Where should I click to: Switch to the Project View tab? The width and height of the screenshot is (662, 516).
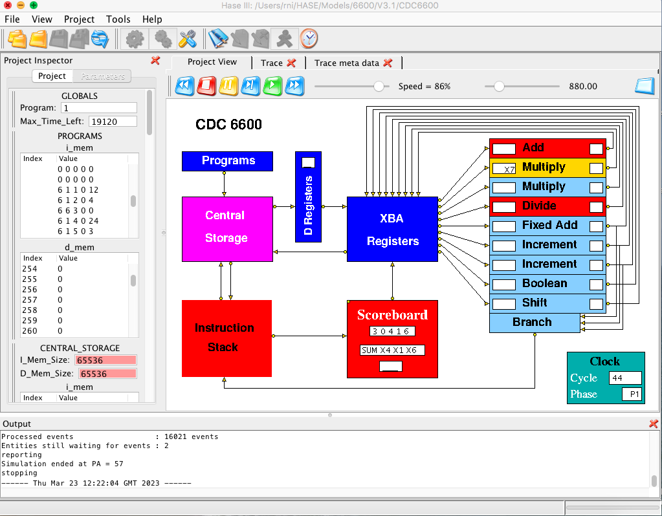[212, 62]
